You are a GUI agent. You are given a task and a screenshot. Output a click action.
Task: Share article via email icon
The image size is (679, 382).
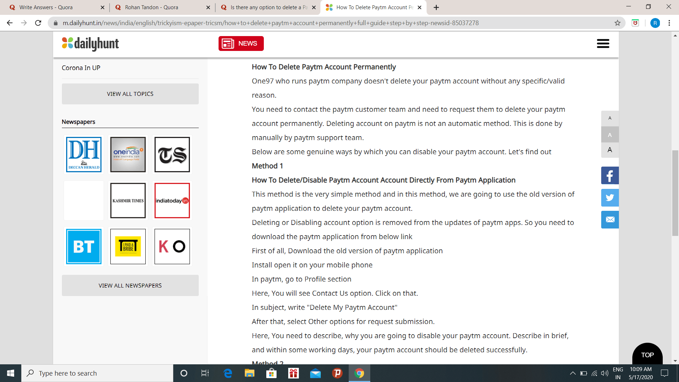[610, 220]
